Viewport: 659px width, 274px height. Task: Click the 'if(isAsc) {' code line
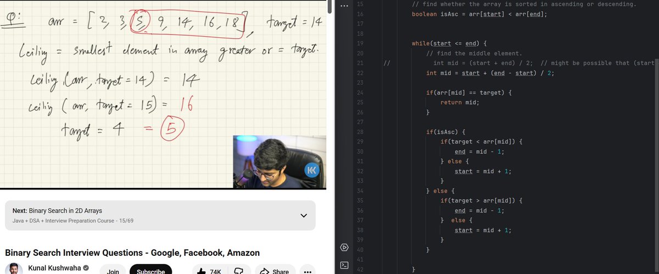(446, 132)
